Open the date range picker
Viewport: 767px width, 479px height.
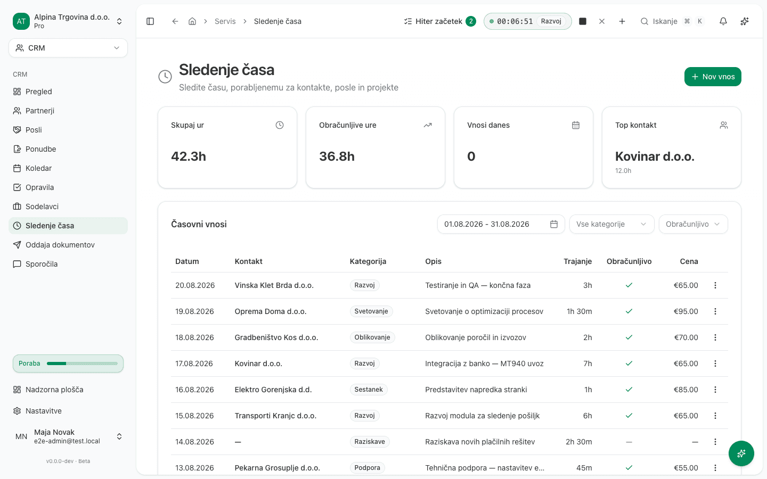pos(501,224)
